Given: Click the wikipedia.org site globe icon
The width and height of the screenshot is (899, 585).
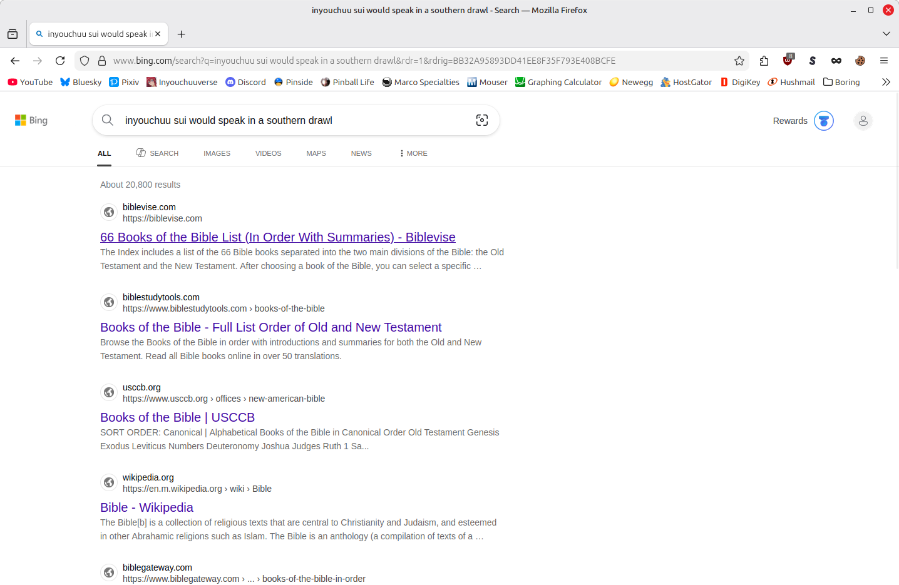Looking at the screenshot, I should pos(109,482).
